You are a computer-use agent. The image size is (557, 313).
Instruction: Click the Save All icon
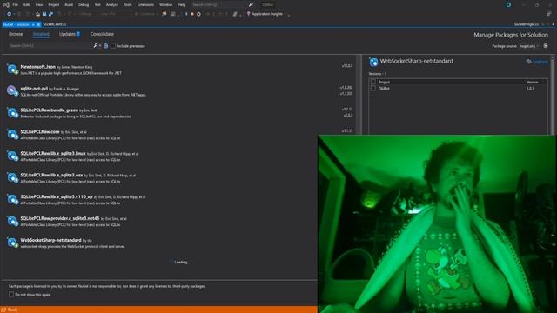pyautogui.click(x=50, y=14)
